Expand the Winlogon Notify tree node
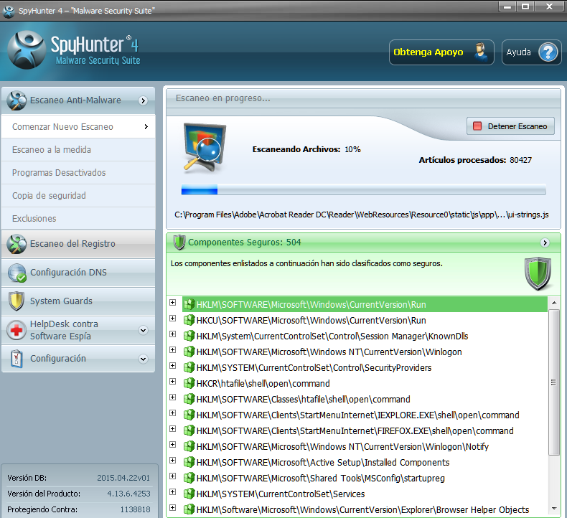Screen dimensions: 567x518 [x=172, y=446]
